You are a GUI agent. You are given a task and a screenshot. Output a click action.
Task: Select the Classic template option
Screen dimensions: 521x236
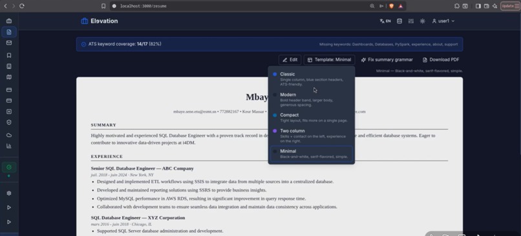click(312, 79)
